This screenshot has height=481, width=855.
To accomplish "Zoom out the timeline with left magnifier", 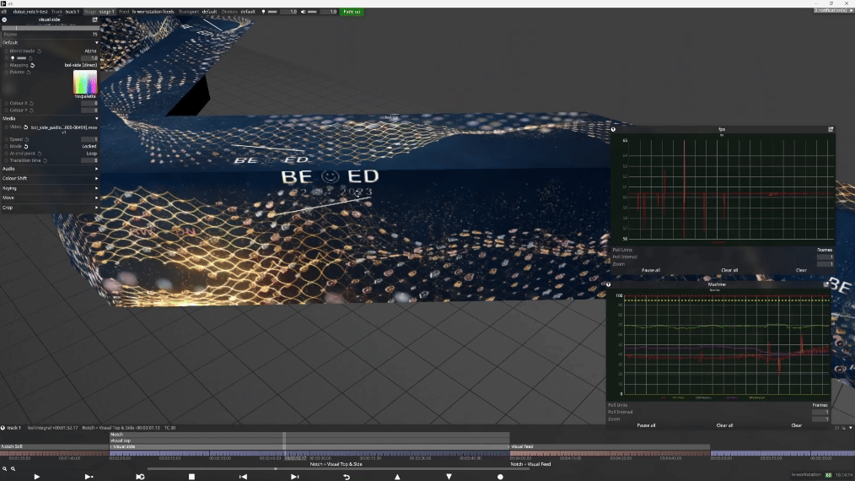I will 4,468.
